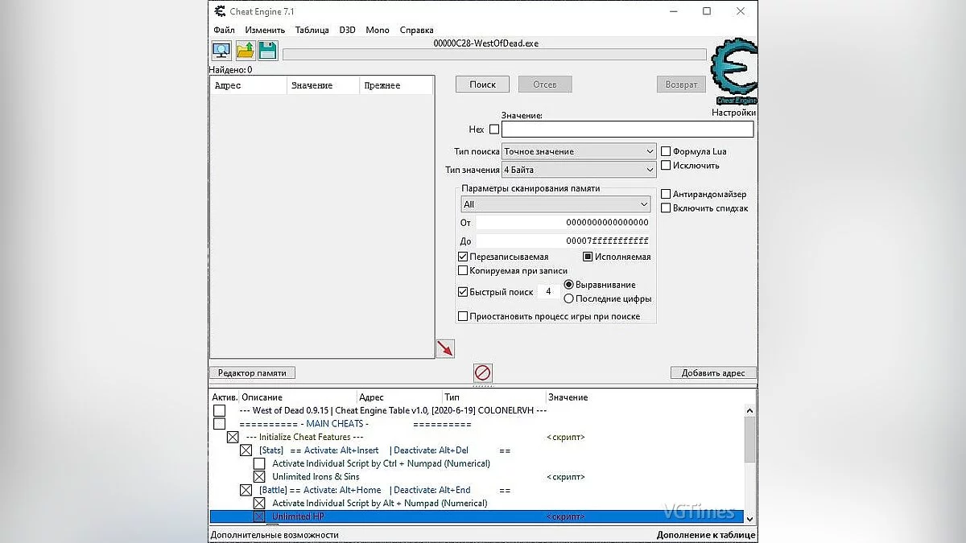Click the До end address field
The image size is (966, 543).
click(x=563, y=241)
